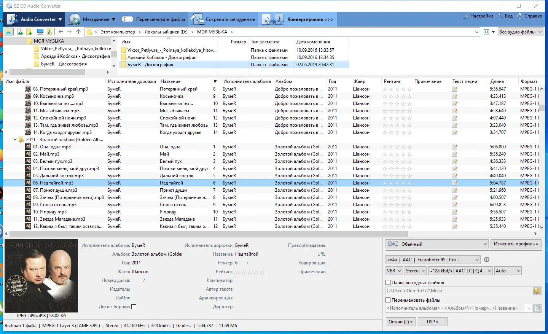The height and width of the screenshot is (334, 548).
Task: Open lyrics icon for 02. Май row
Action: pyautogui.click(x=455, y=154)
